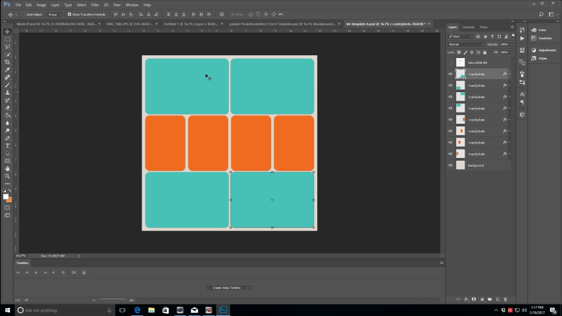This screenshot has width=562, height=316.
Task: Expand effects on selected +card/photo layer
Action: pyautogui.click(x=509, y=74)
